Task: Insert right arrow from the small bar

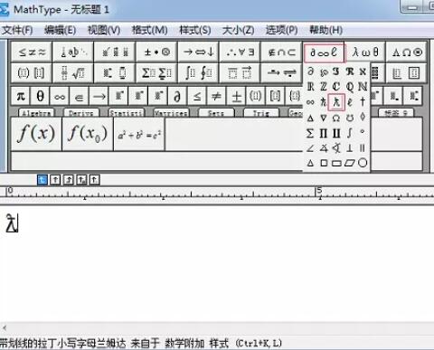Action: click(99, 97)
